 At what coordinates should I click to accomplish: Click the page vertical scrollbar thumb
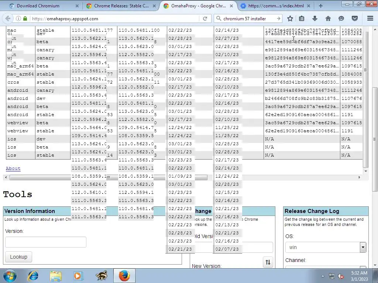click(375, 139)
